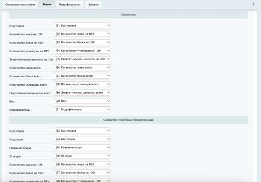Click the Код опции field label
261x182 pixels.
[x=16, y=139]
